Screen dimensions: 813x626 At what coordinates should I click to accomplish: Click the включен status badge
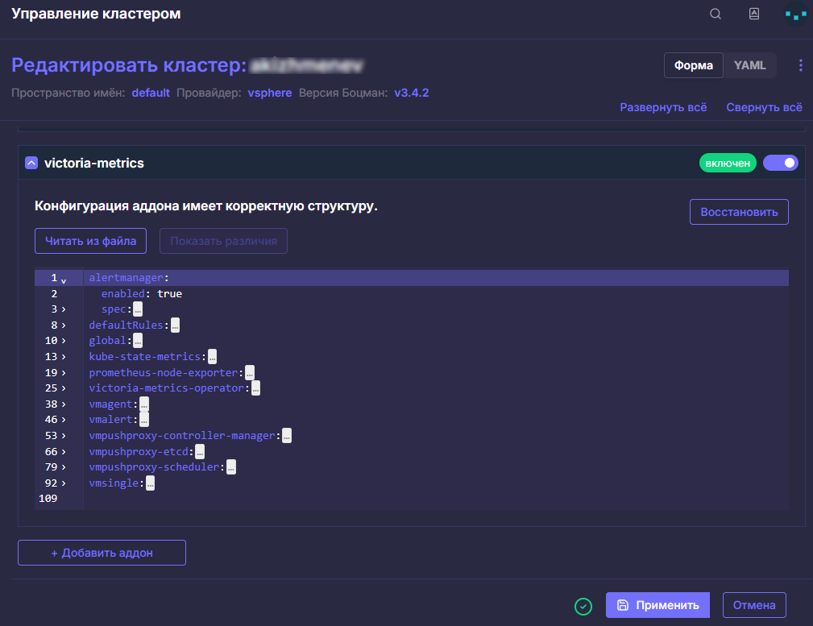tap(728, 163)
